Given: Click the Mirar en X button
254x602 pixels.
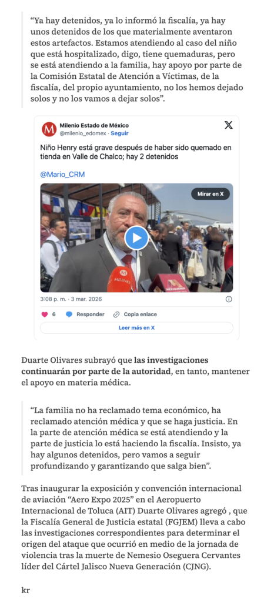Looking at the screenshot, I should click(x=210, y=194).
